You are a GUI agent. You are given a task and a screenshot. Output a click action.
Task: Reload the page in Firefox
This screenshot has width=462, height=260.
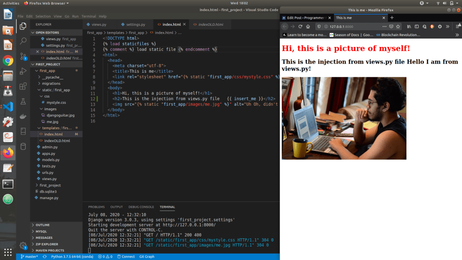pyautogui.click(x=300, y=26)
